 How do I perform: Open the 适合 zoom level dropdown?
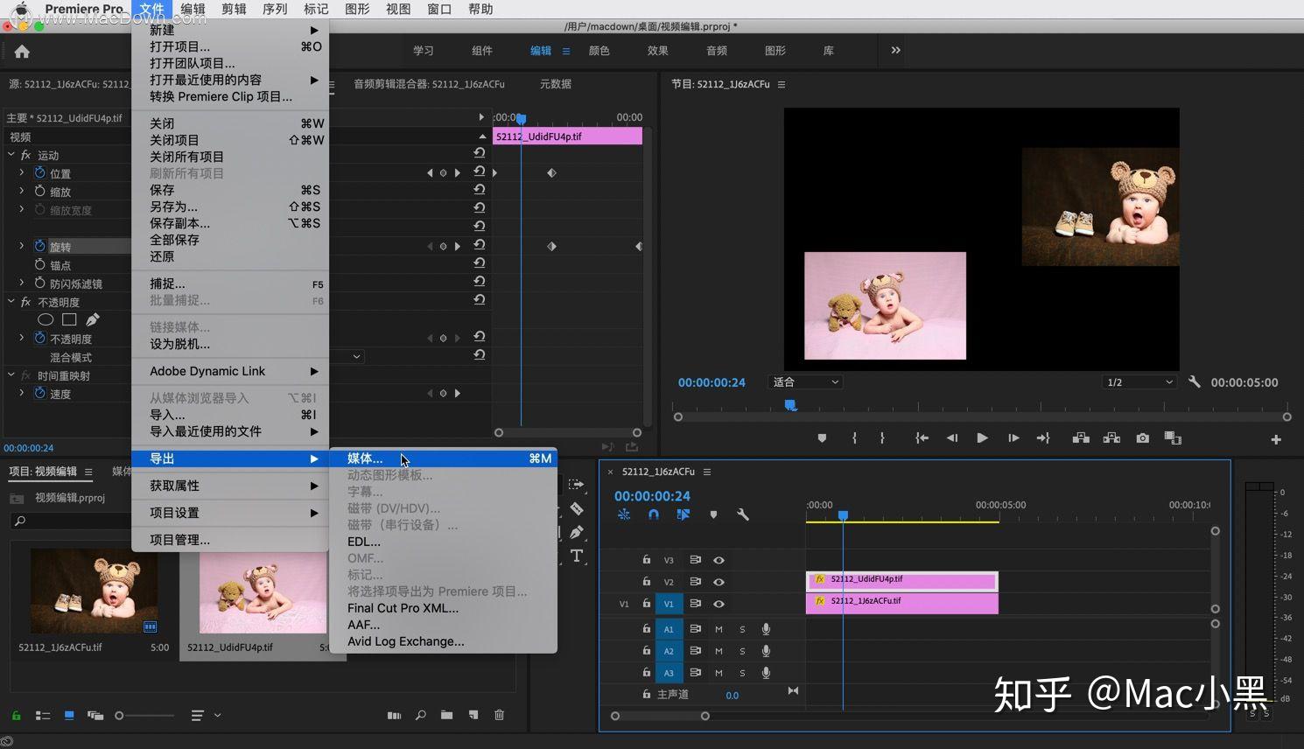click(x=805, y=382)
